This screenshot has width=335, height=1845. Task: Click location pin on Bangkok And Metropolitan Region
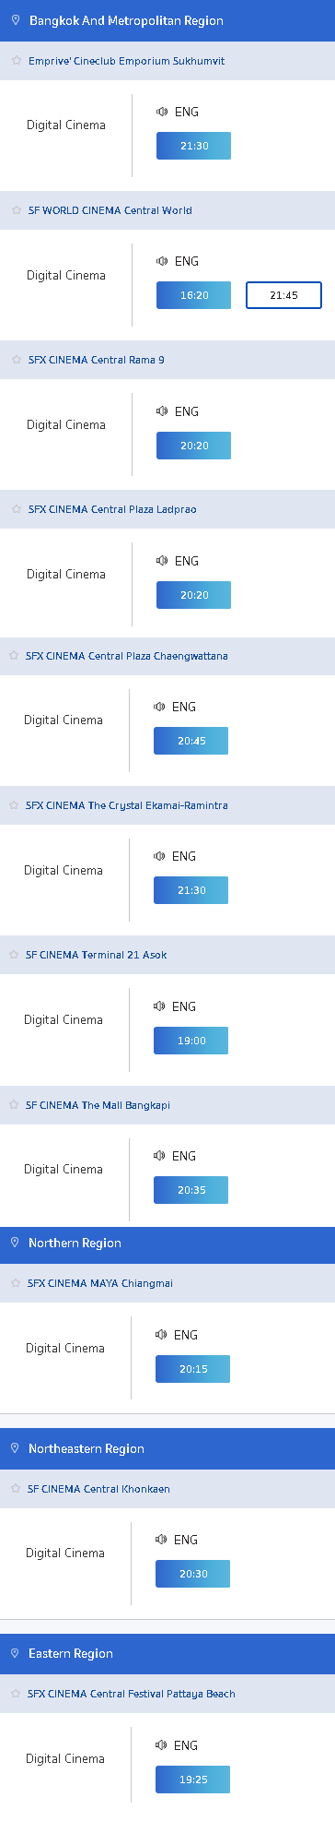(15, 20)
